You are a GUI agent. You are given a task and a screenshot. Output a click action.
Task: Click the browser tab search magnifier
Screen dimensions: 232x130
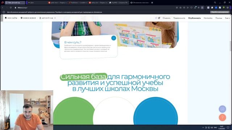tap(215, 3)
